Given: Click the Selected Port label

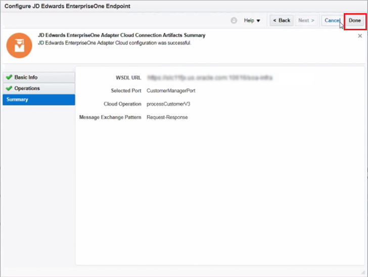Looking at the screenshot, I should coord(126,90).
